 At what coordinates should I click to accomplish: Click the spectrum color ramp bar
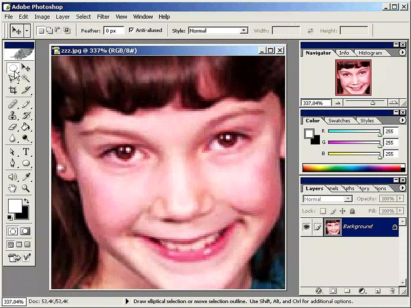point(354,168)
